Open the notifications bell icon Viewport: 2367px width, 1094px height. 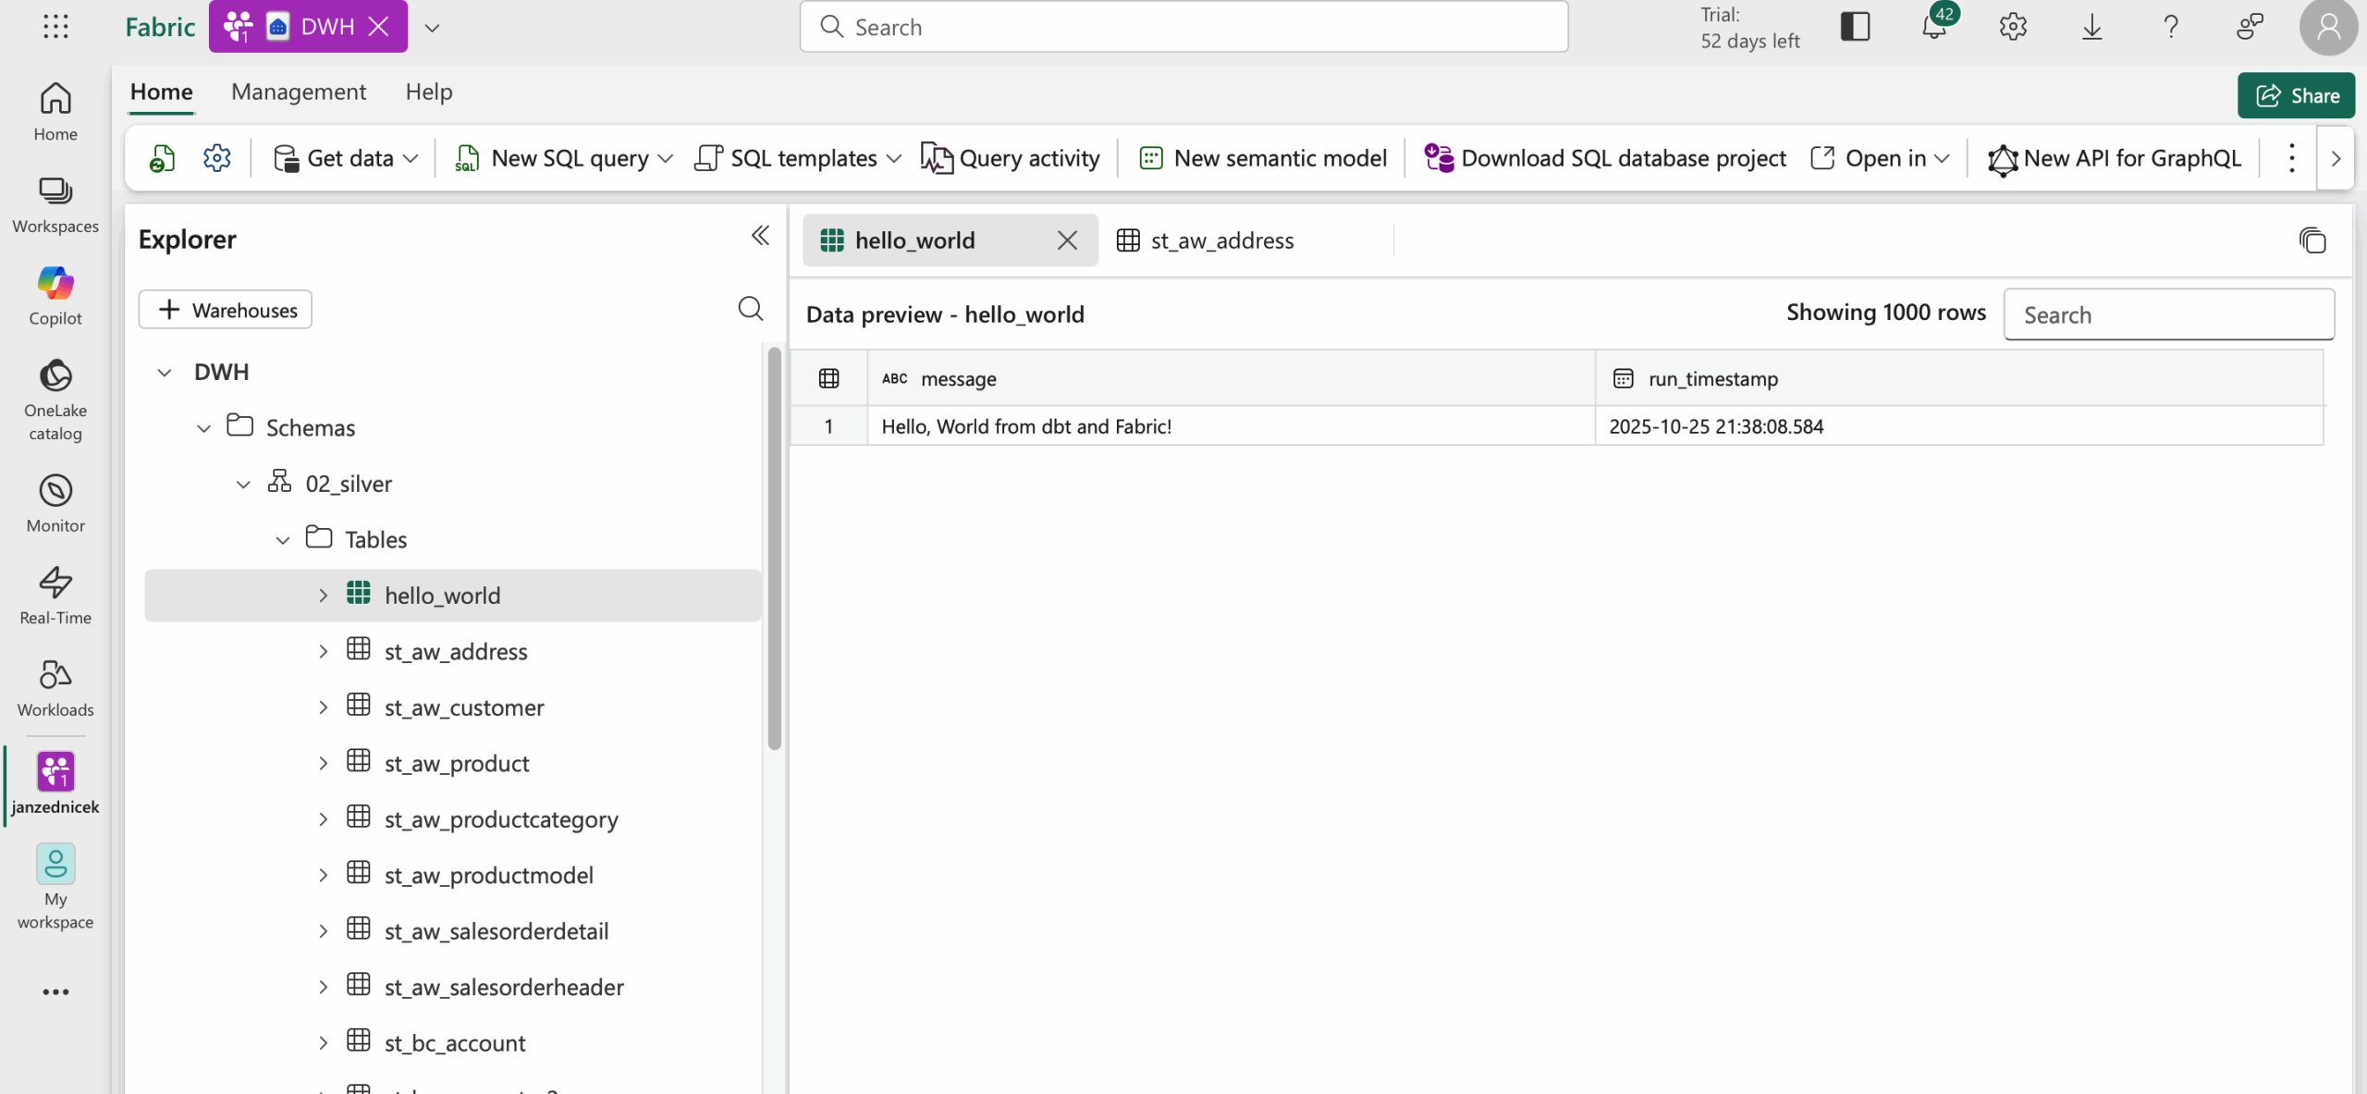pos(1933,27)
